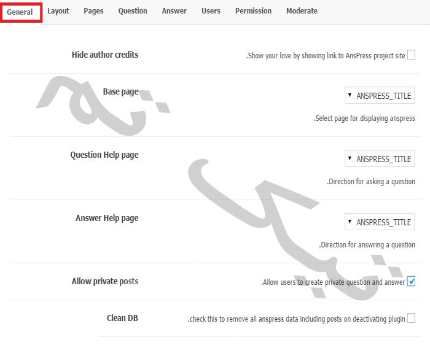Expand the Question Help page dropdown
The width and height of the screenshot is (430, 345).
(x=380, y=158)
